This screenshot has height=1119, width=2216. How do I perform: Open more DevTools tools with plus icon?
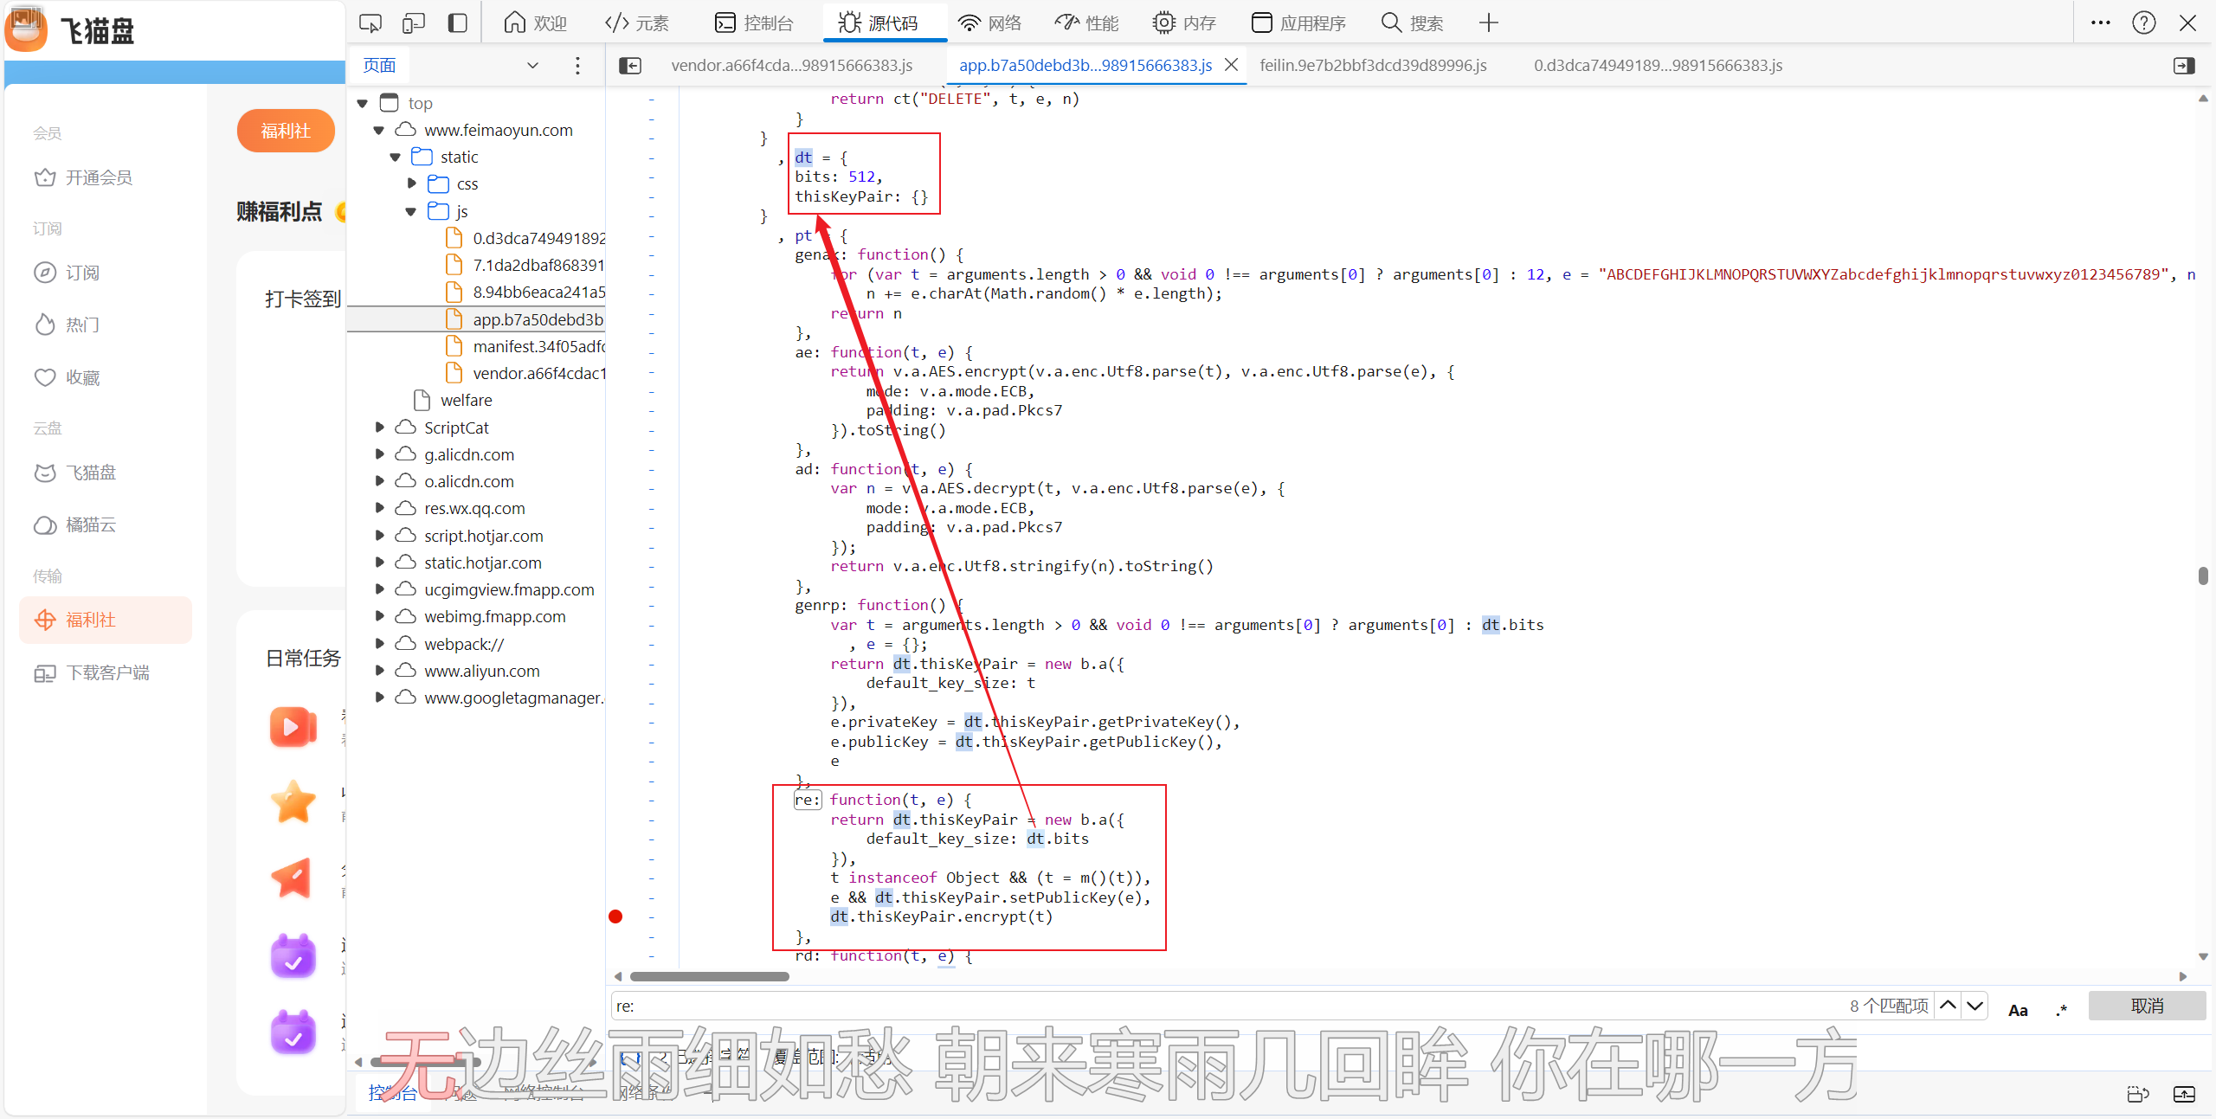1488,23
